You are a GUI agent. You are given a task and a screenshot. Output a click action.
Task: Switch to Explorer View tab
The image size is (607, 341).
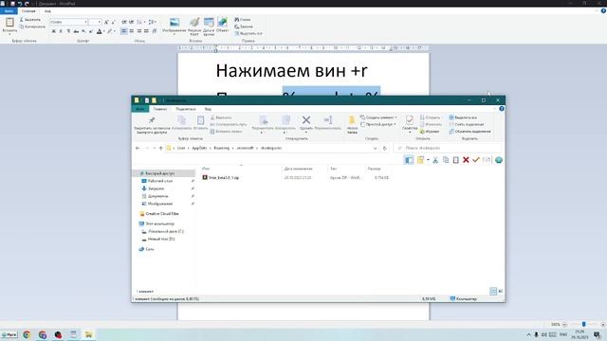click(208, 109)
